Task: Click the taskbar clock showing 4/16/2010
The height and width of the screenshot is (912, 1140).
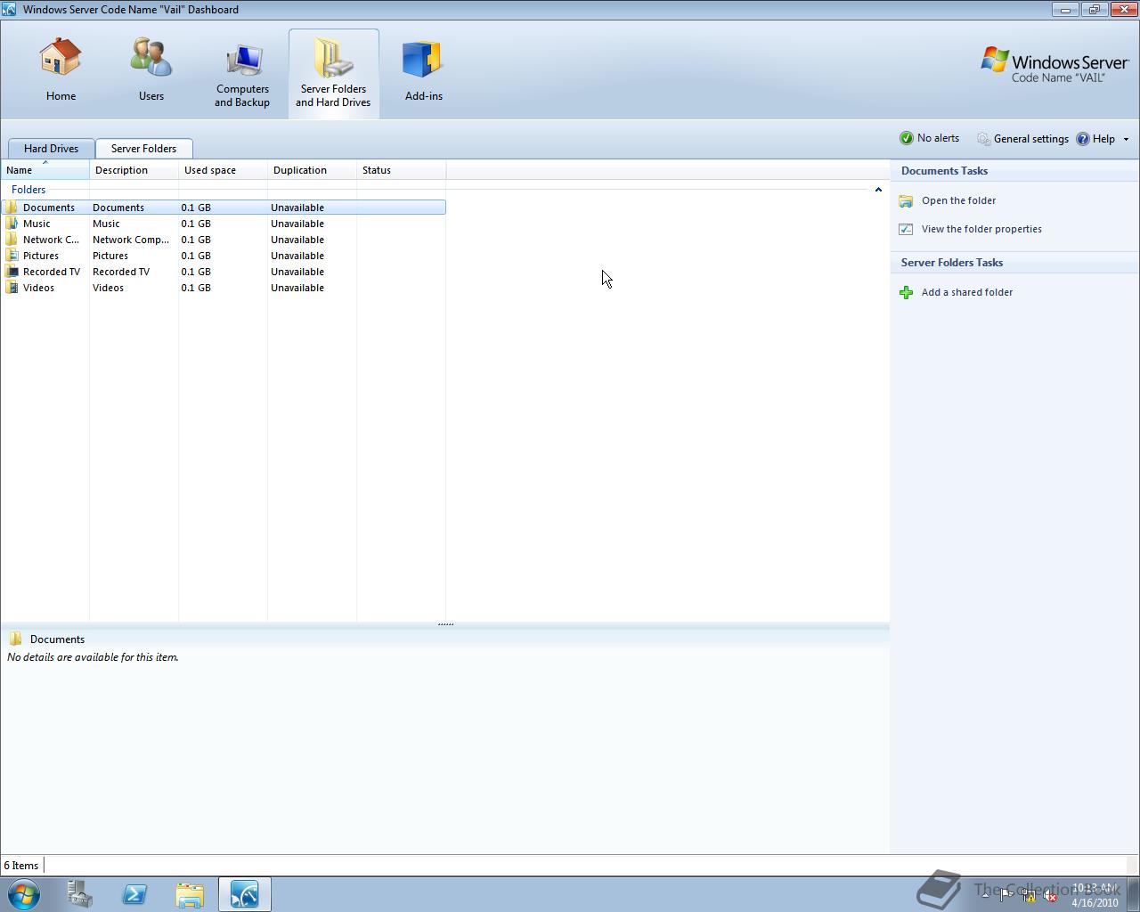Action: (1095, 895)
